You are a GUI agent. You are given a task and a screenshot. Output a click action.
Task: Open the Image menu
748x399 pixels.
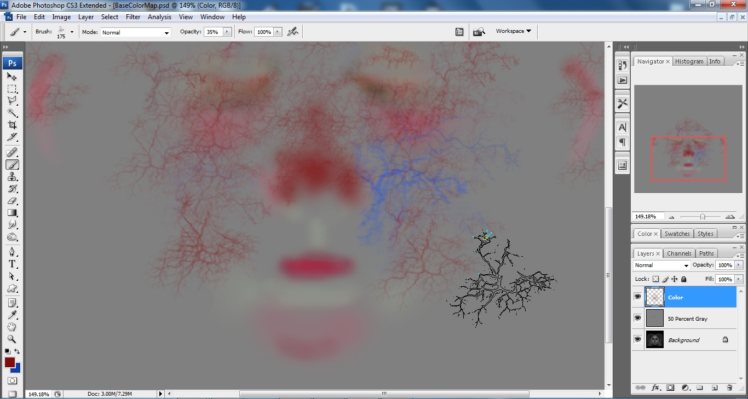click(x=61, y=17)
